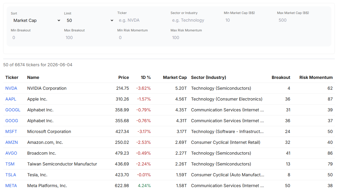The image size is (338, 190).
Task: Click the 436.69 price for TSM
Action: (x=122, y=164)
